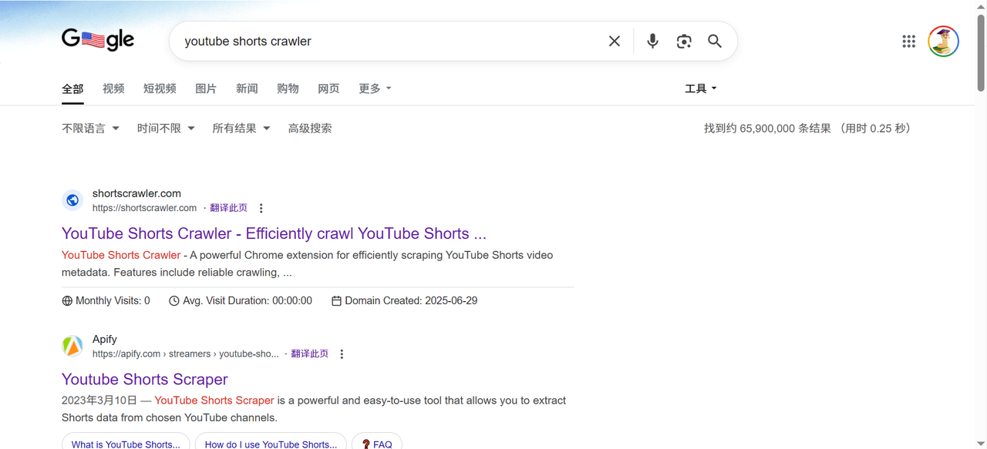Switch to the 网页 tab

328,89
